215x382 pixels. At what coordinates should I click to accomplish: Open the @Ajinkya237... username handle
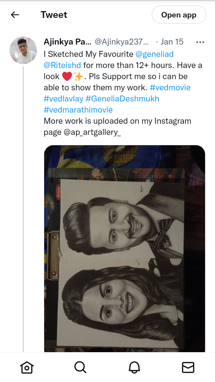121,42
